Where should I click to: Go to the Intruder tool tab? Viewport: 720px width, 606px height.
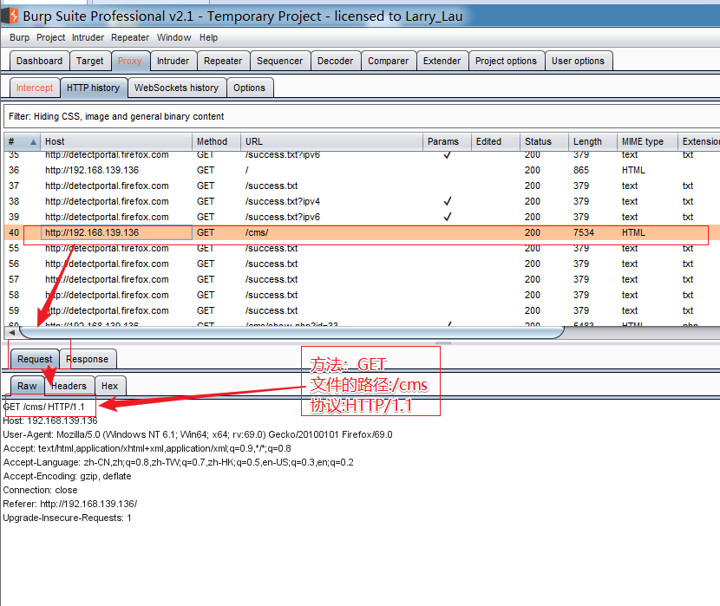(x=173, y=61)
